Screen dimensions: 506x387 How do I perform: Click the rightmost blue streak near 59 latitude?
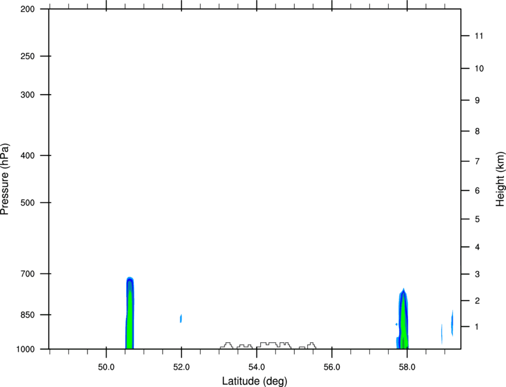coord(452,323)
